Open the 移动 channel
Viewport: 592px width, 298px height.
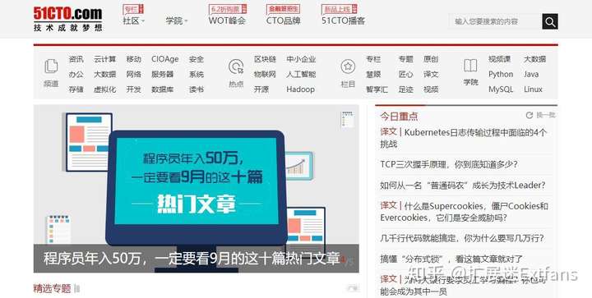point(134,59)
